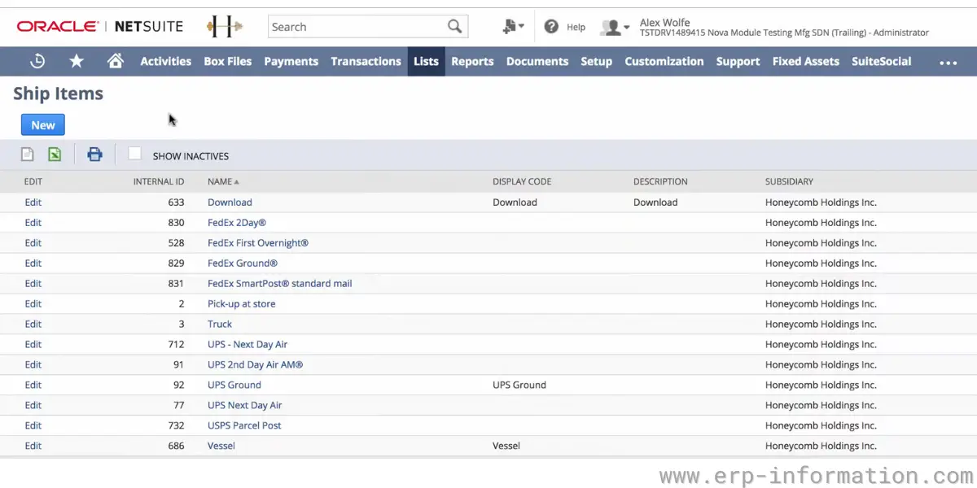The image size is (977, 488).
Task: Open the Payments menu
Action: coord(291,61)
